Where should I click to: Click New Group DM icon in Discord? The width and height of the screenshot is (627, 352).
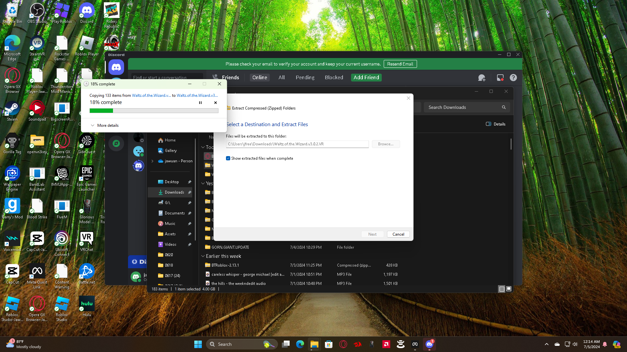coord(482,78)
